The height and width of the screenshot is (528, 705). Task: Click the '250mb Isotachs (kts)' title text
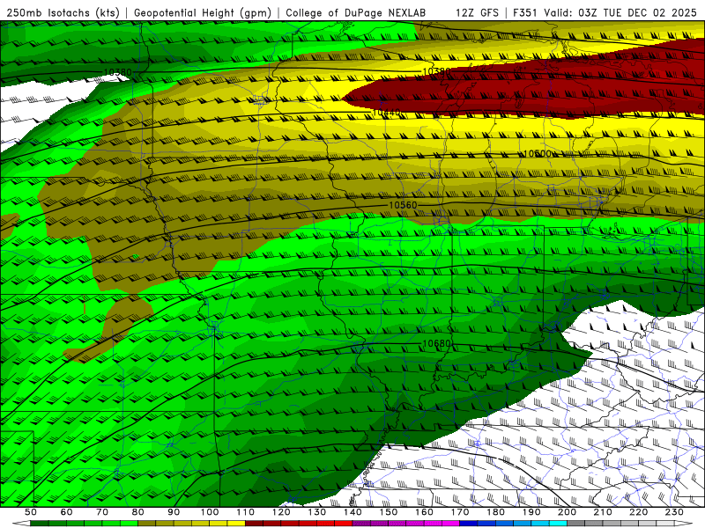click(x=63, y=12)
